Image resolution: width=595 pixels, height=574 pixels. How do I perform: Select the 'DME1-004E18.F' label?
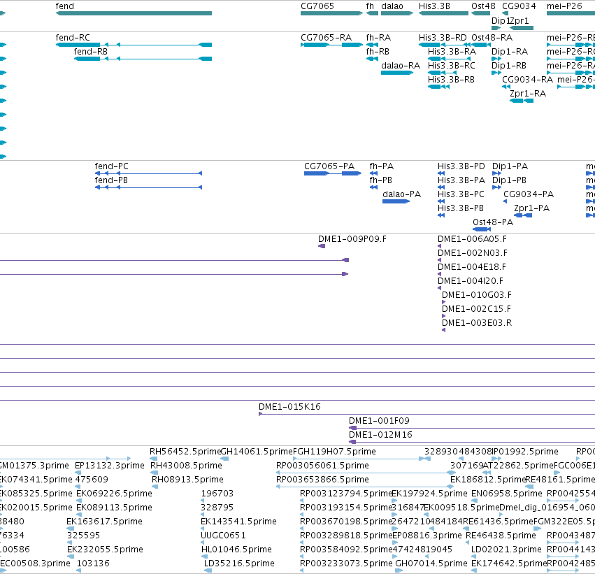point(472,267)
